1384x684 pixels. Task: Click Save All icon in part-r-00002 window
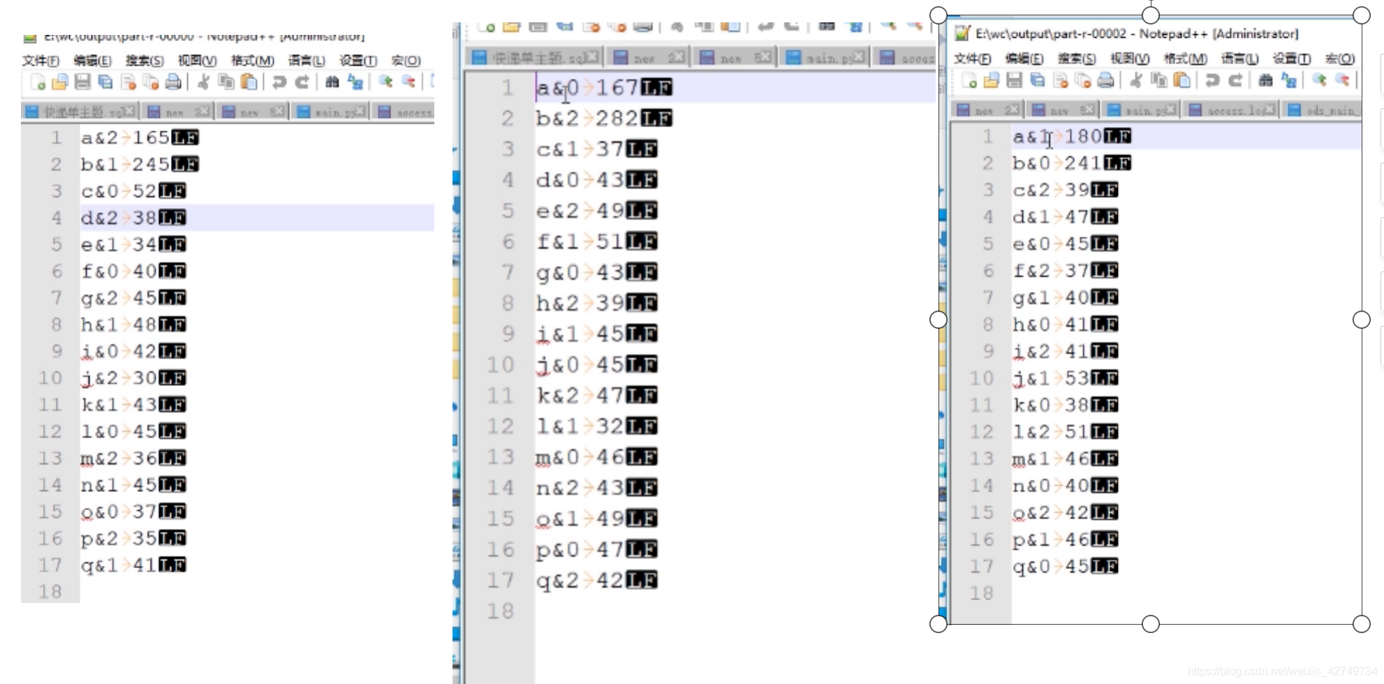pos(1038,81)
